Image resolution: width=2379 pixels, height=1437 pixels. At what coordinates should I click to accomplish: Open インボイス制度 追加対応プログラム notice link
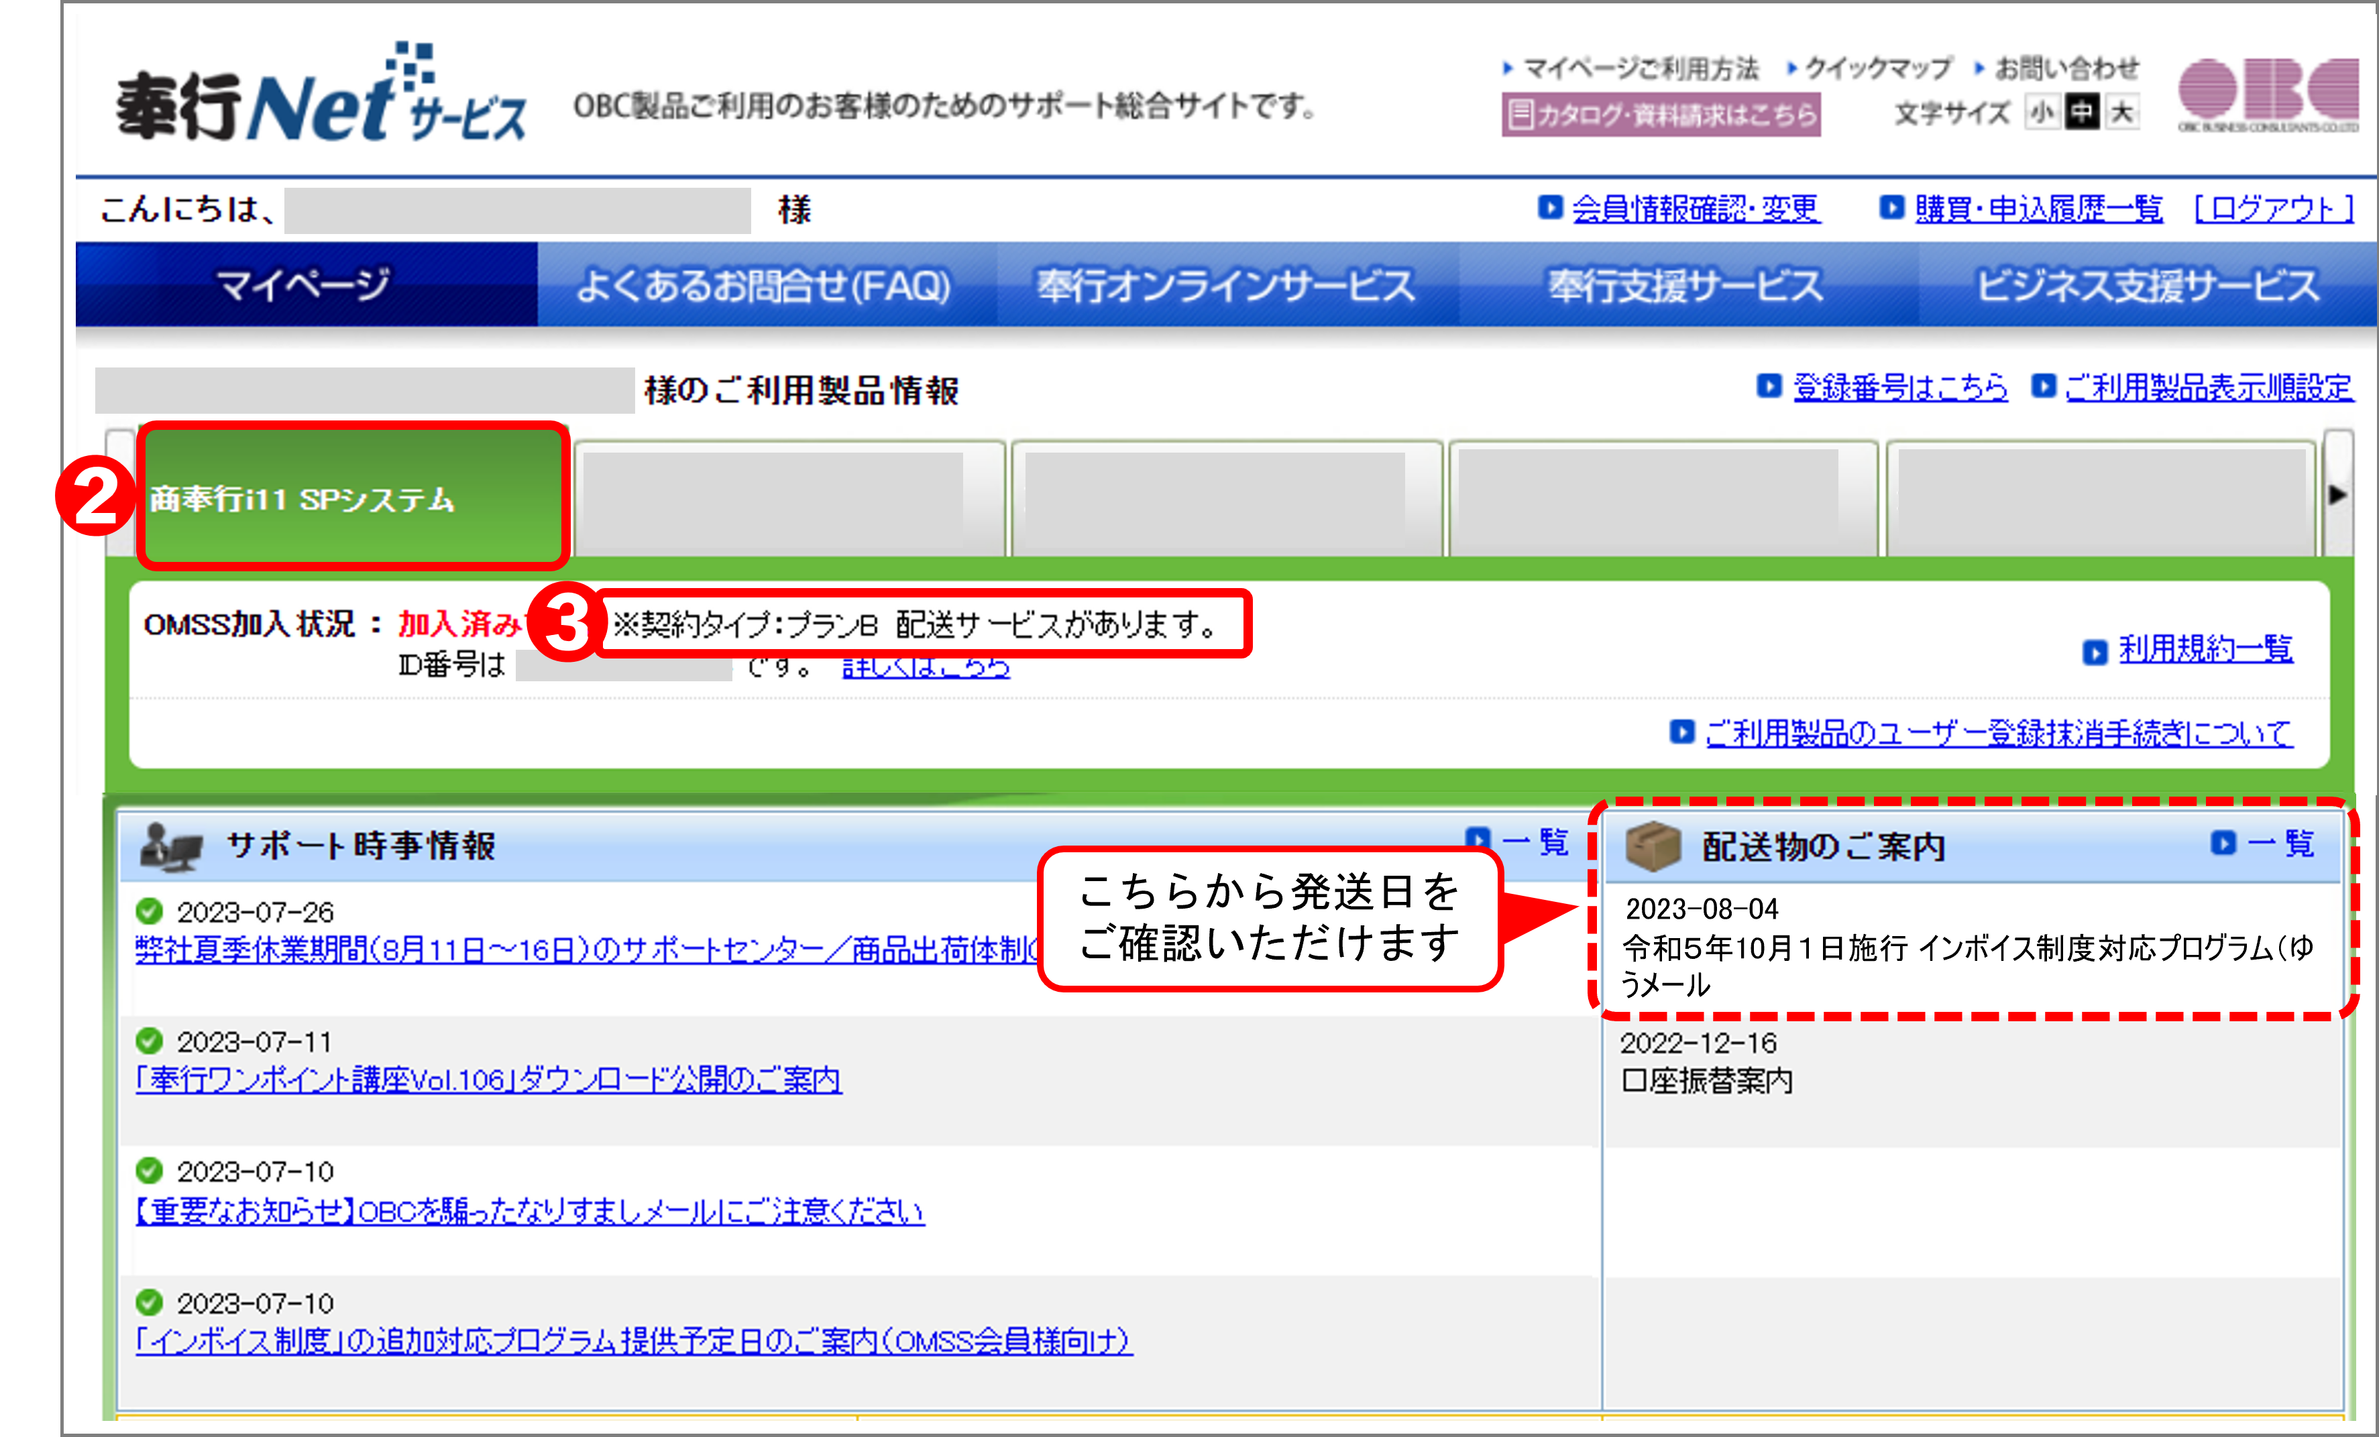633,1340
